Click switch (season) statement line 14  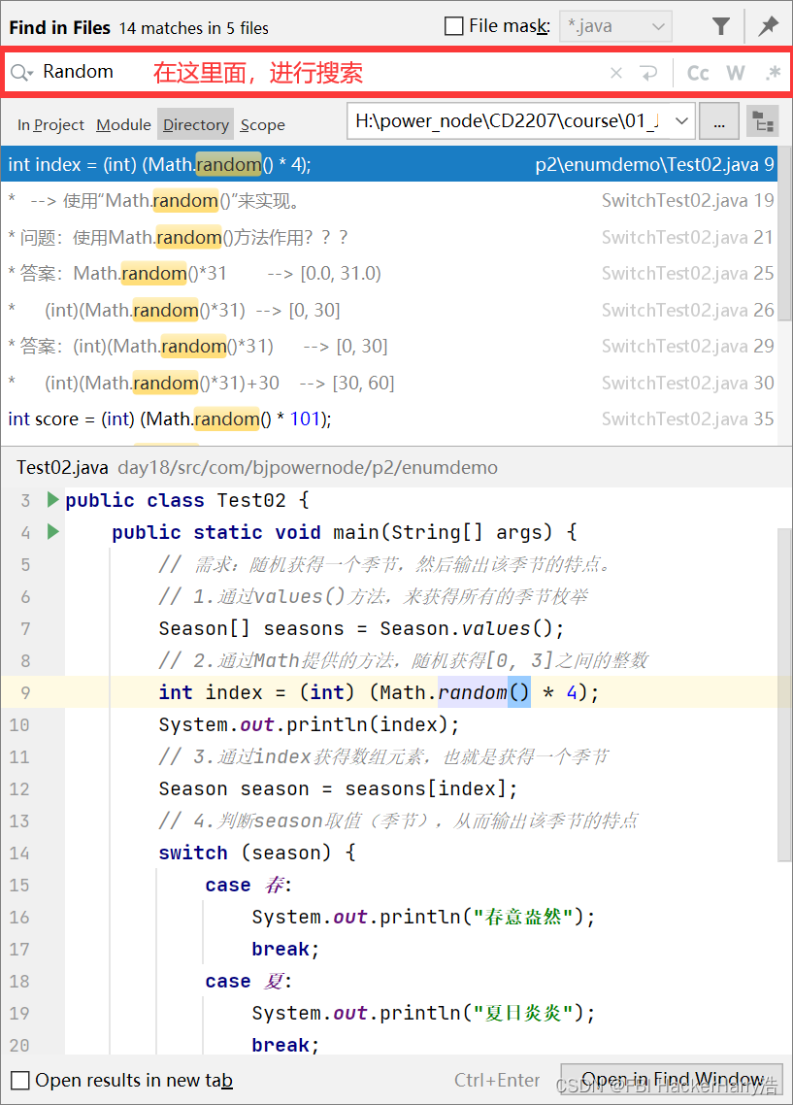point(256,853)
